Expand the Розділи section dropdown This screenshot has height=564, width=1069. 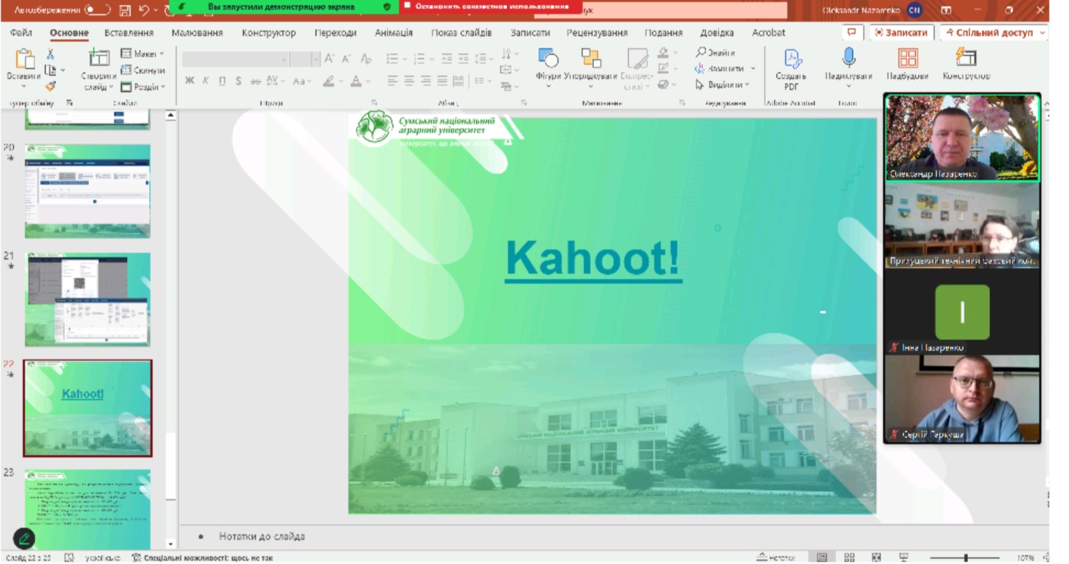tap(142, 87)
